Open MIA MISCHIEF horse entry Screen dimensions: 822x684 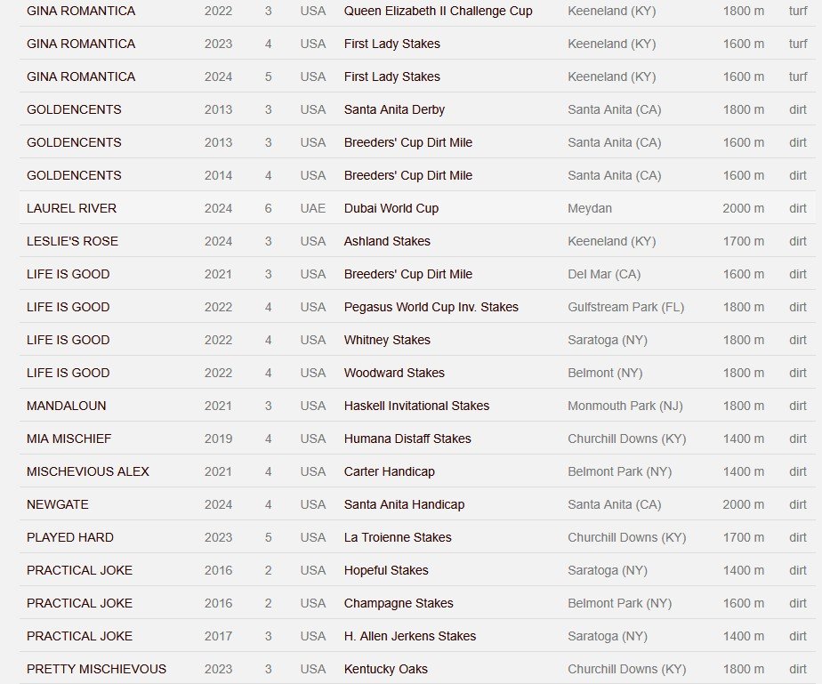click(x=68, y=439)
